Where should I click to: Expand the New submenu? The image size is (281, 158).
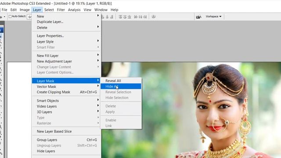pos(66,16)
